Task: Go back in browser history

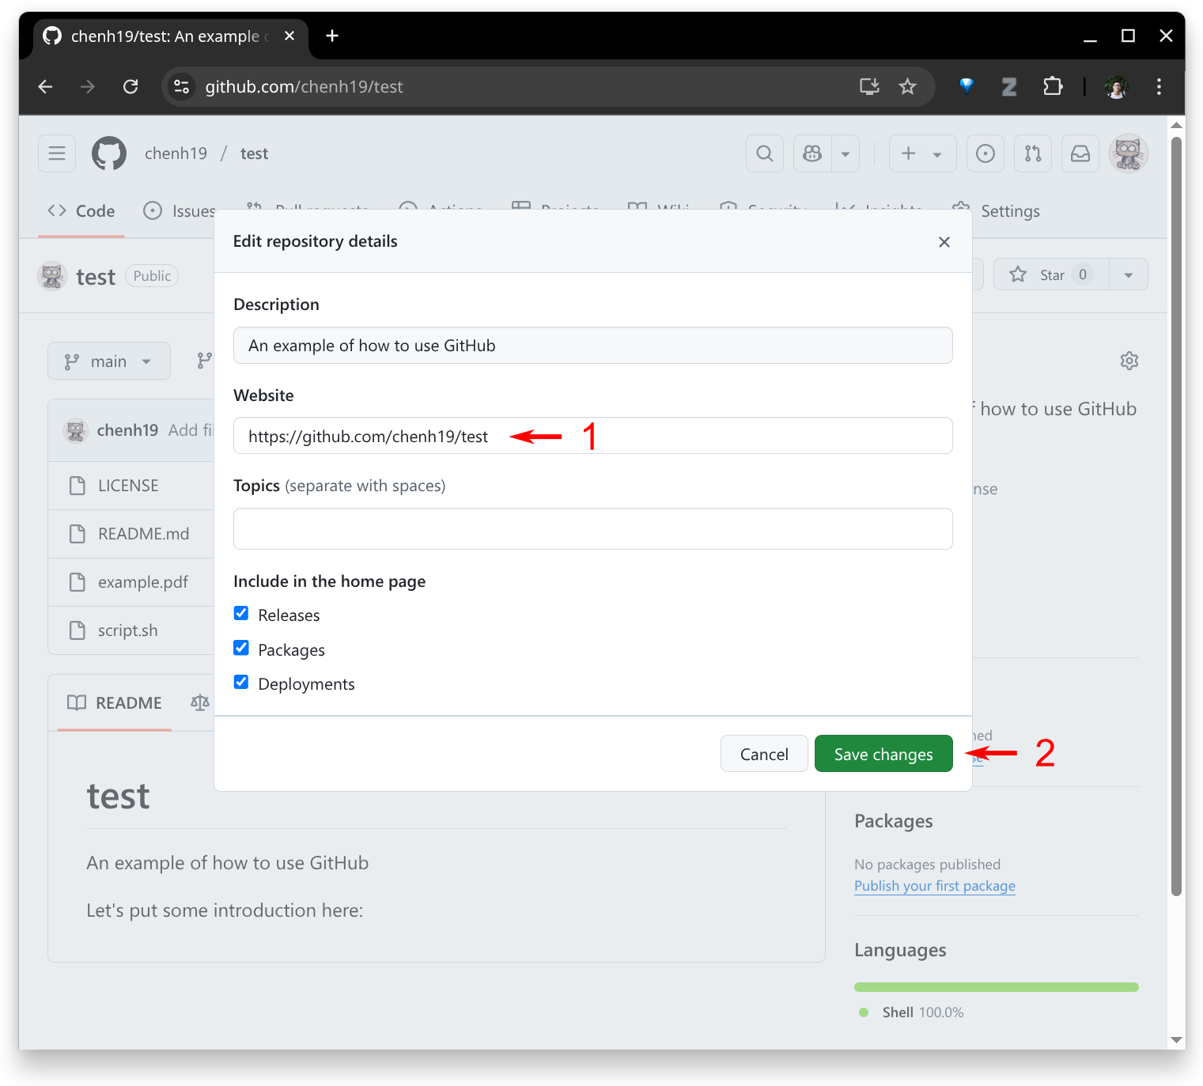Action: (46, 86)
